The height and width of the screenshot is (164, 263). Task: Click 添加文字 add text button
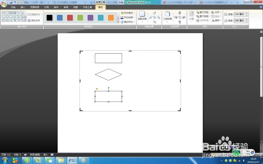pyautogui.click(x=34, y=20)
